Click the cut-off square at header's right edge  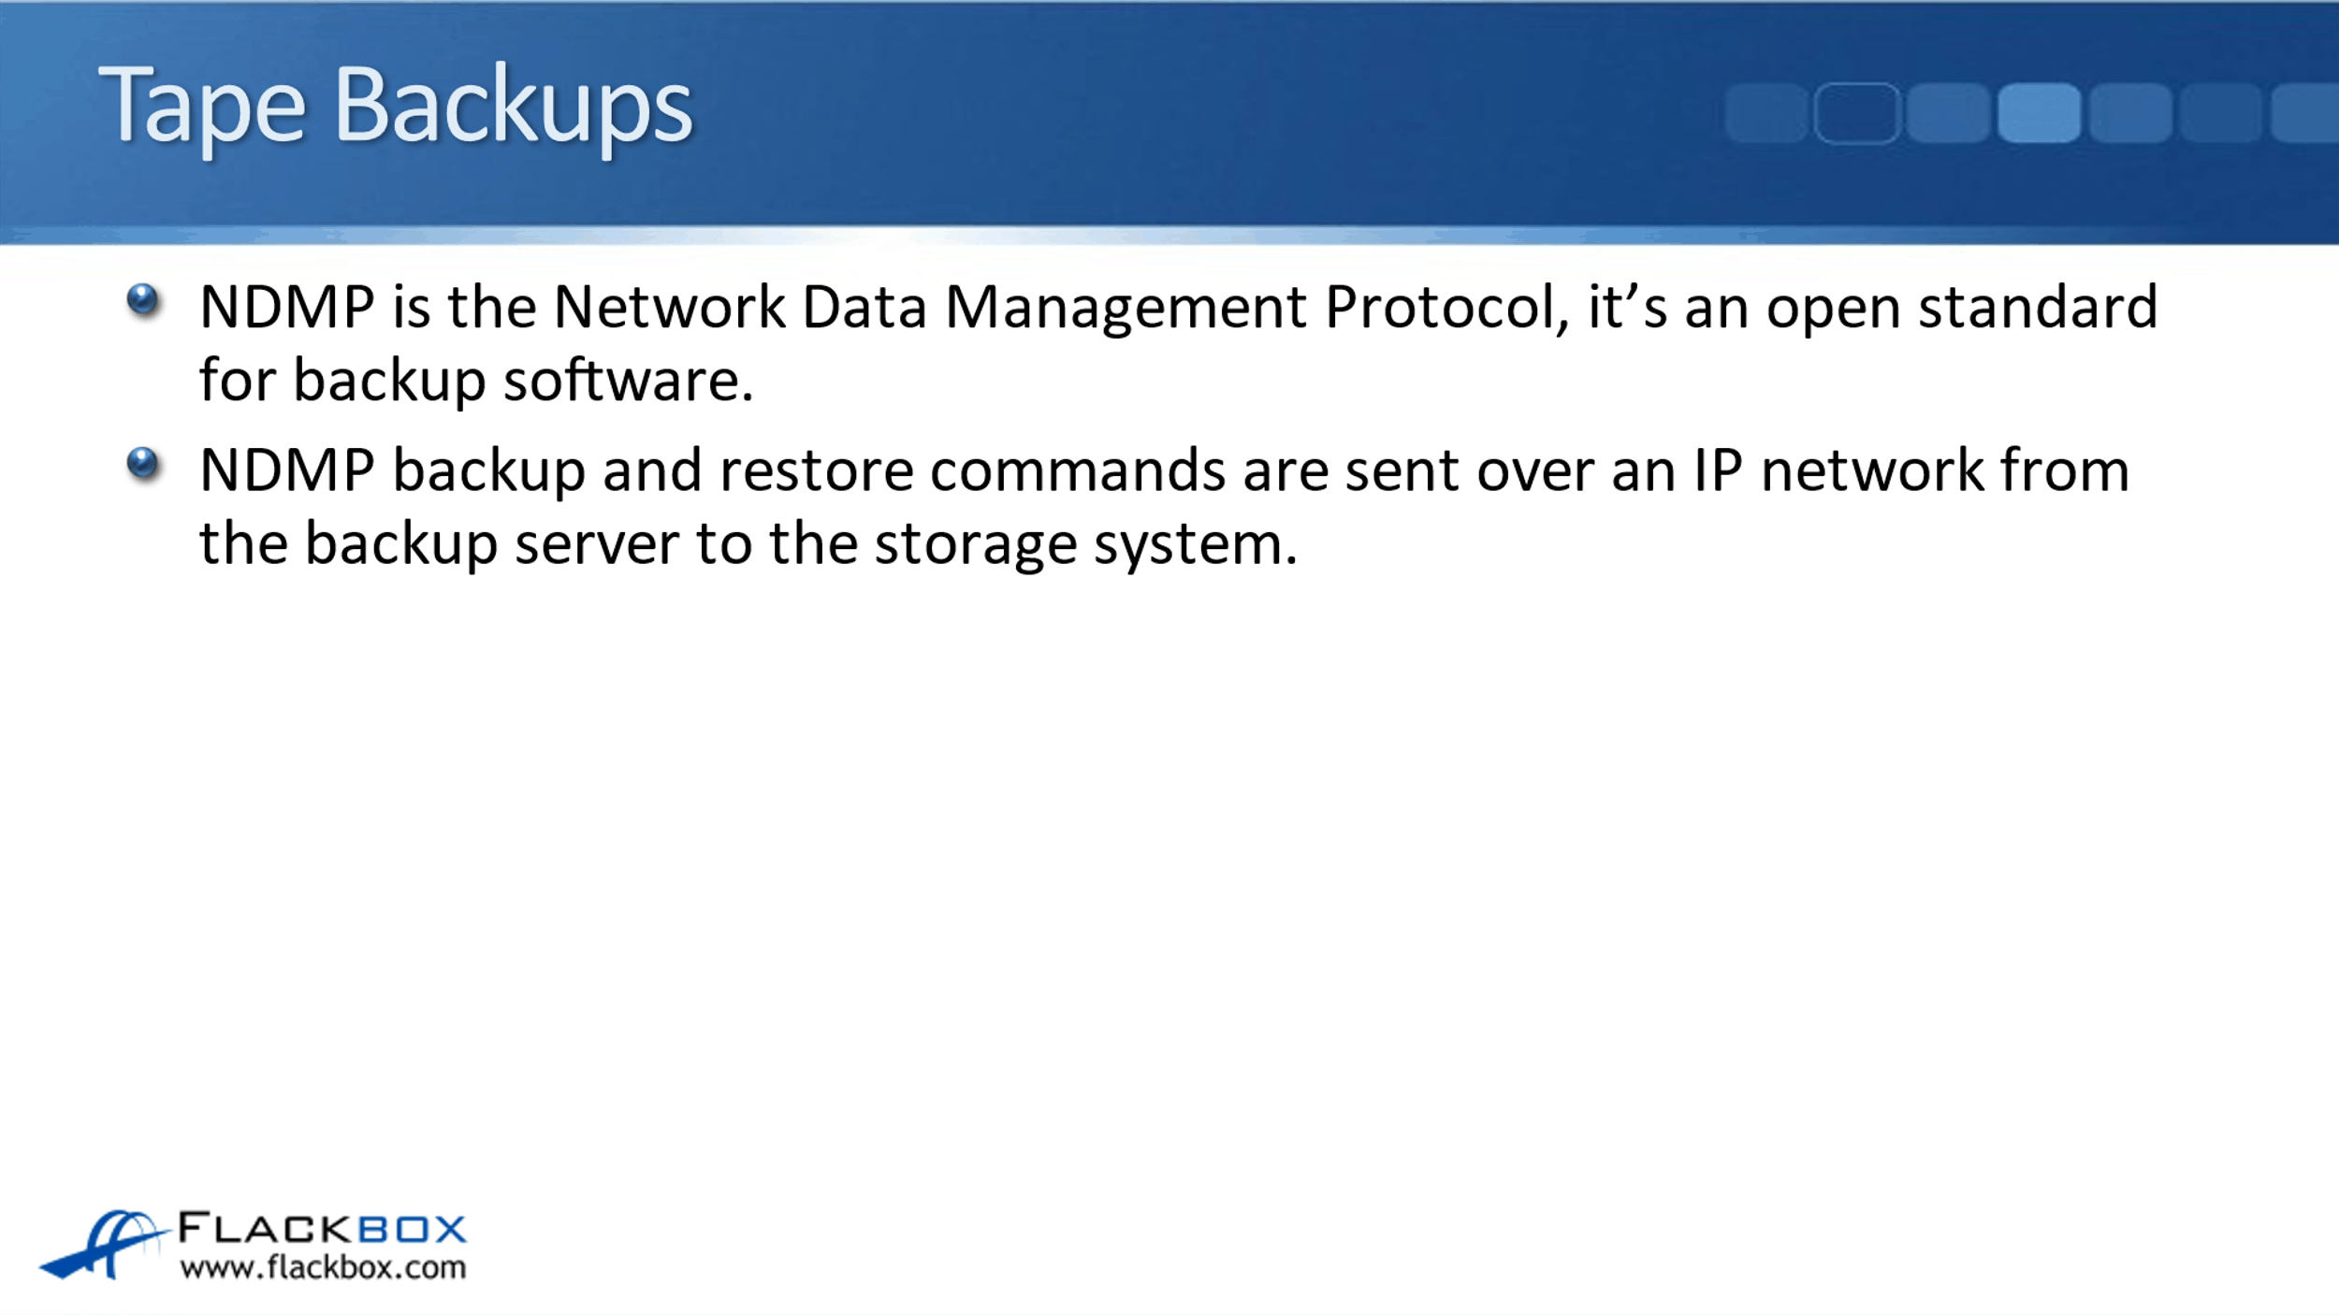2307,112
